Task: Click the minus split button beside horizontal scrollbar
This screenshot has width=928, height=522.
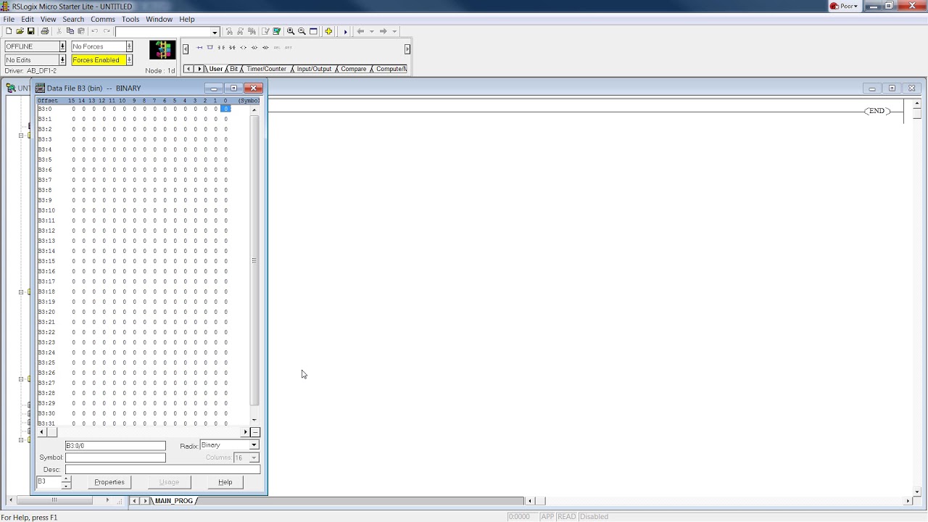Action: tap(255, 431)
